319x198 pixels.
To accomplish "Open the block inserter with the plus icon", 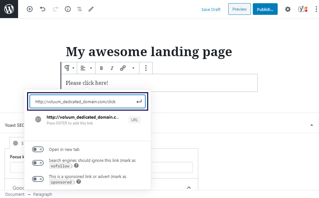I will pos(29,9).
